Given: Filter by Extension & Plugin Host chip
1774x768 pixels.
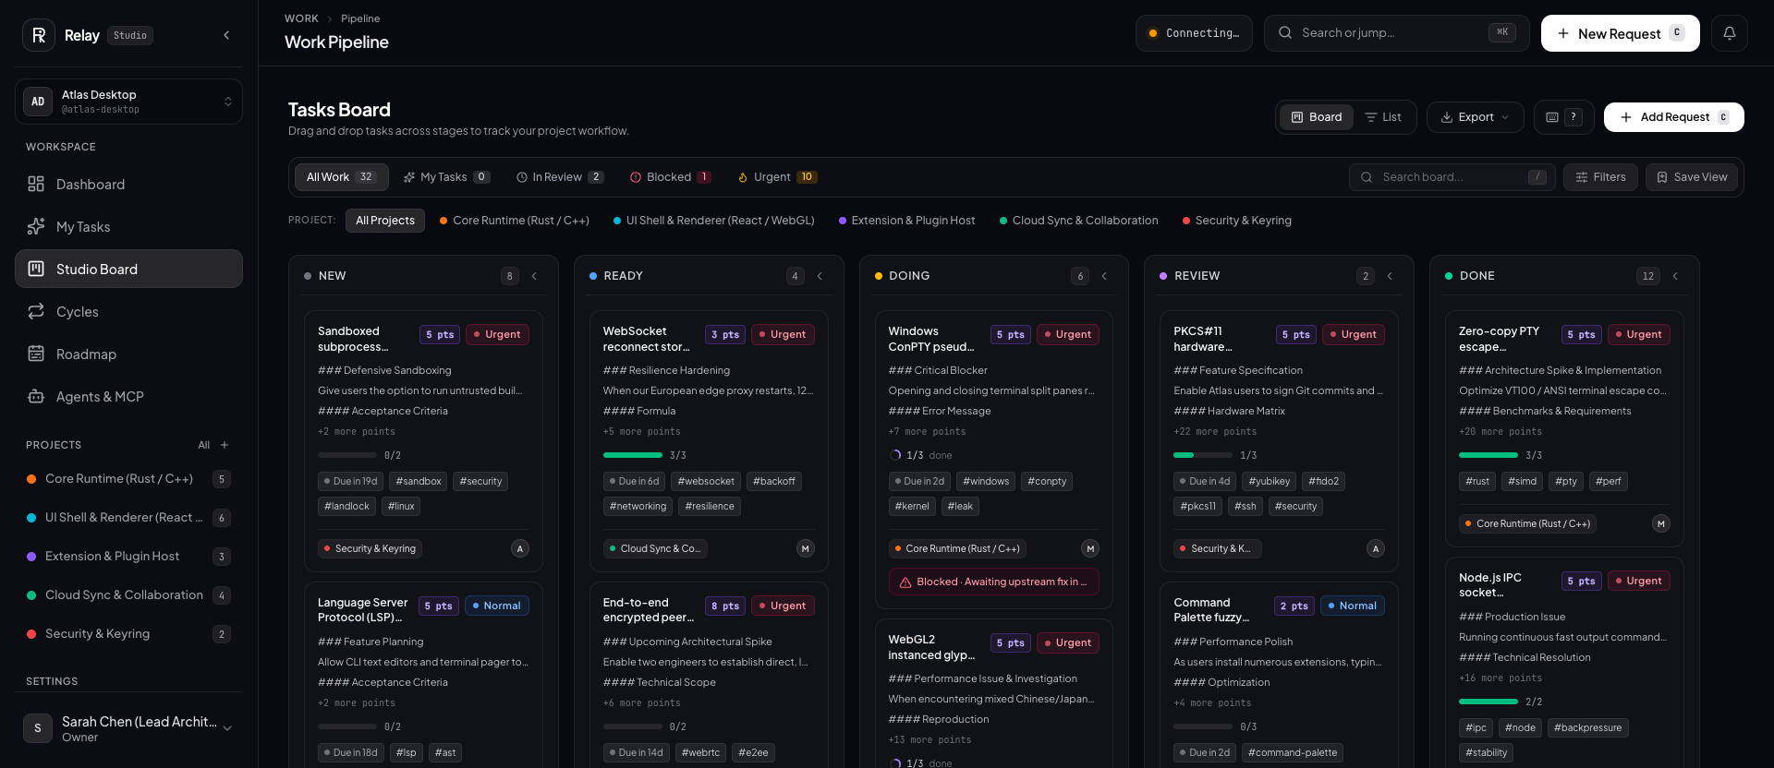Looking at the screenshot, I should [x=906, y=221].
